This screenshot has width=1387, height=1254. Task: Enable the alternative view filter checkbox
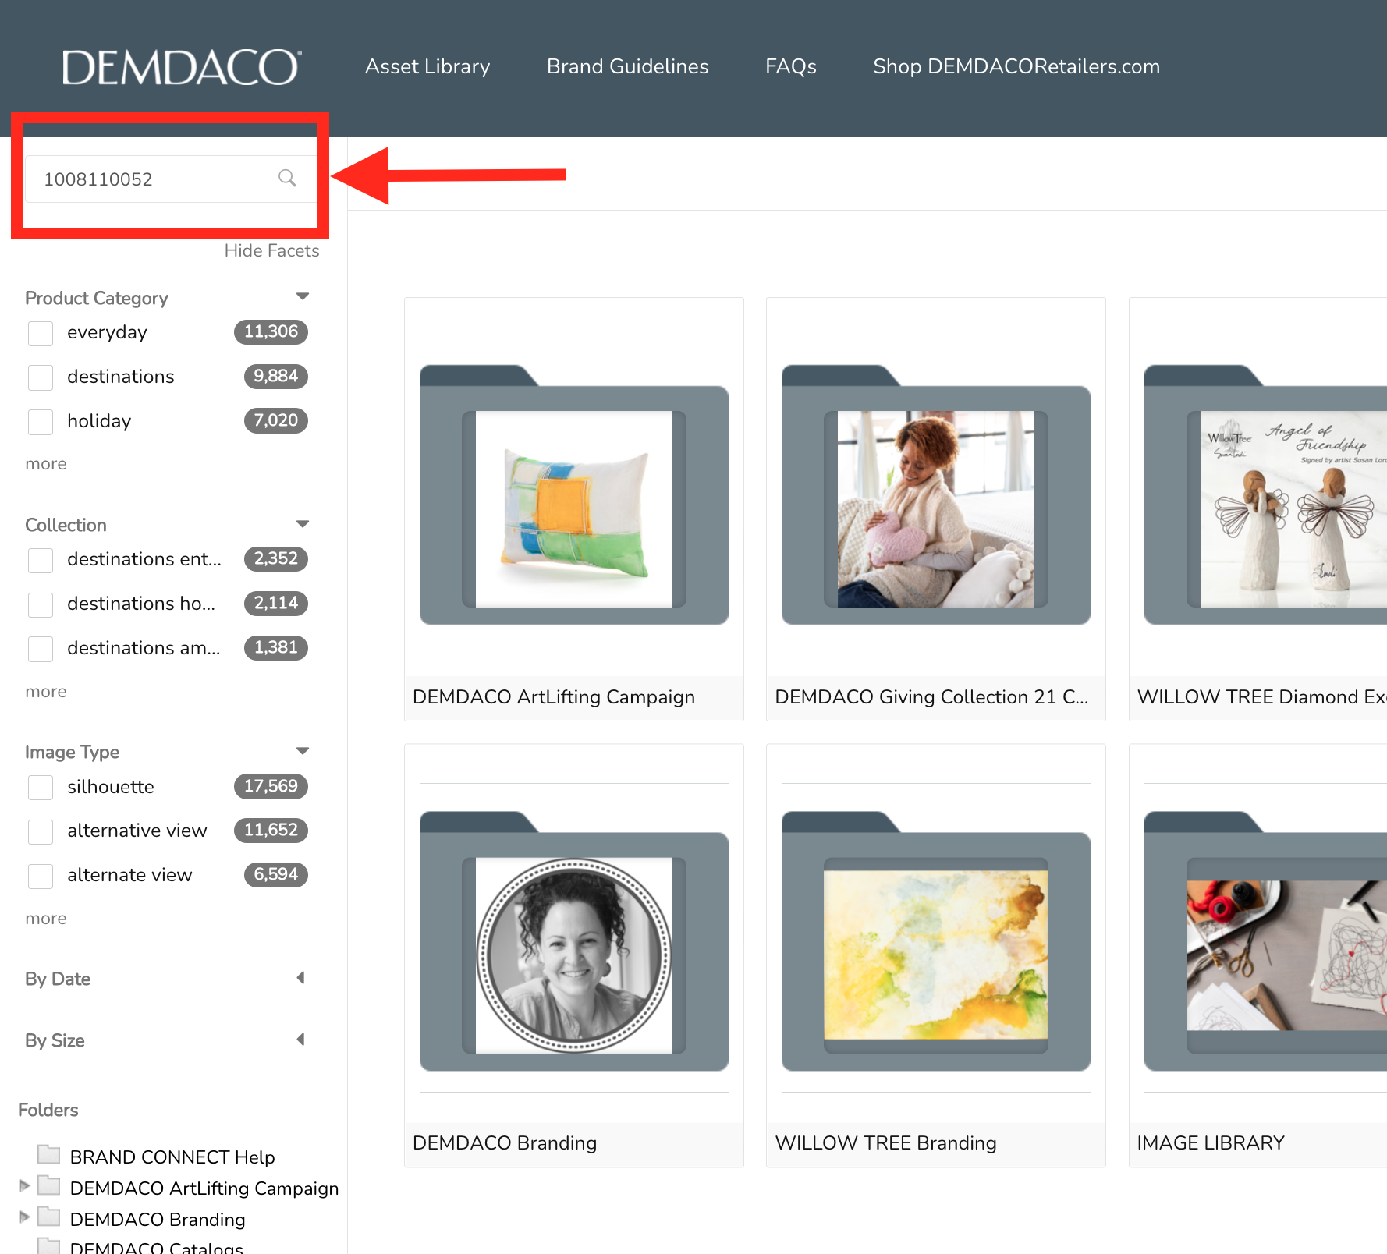(41, 832)
